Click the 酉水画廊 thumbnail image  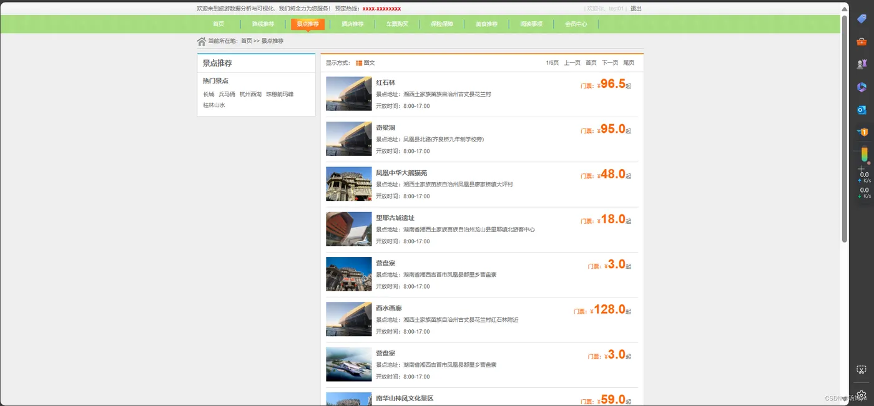click(349, 319)
